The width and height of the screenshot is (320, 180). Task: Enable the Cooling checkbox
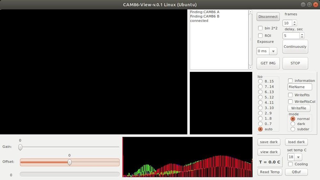290,164
